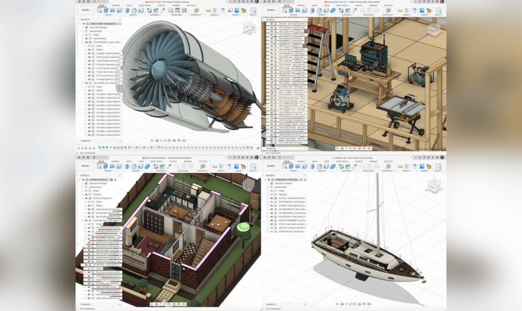Click user profile avatar in yacht window
Image resolution: width=522 pixels, height=311 pixels.
pyautogui.click(x=442, y=157)
